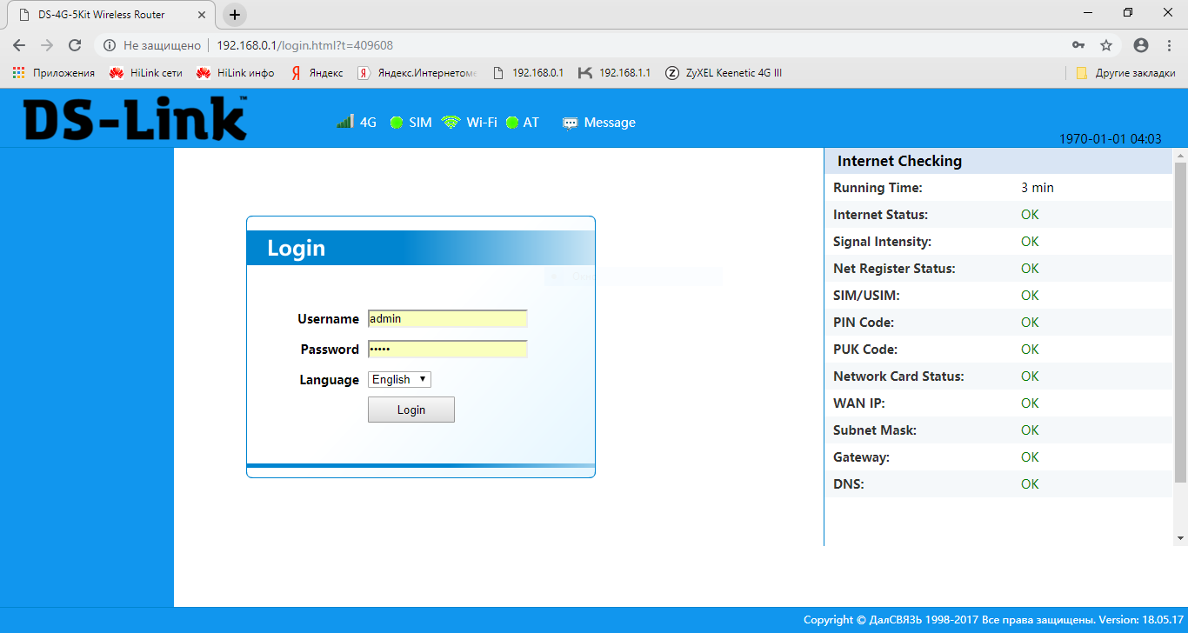Click the Internet Checking panel heading
The image size is (1188, 633).
pyautogui.click(x=899, y=161)
